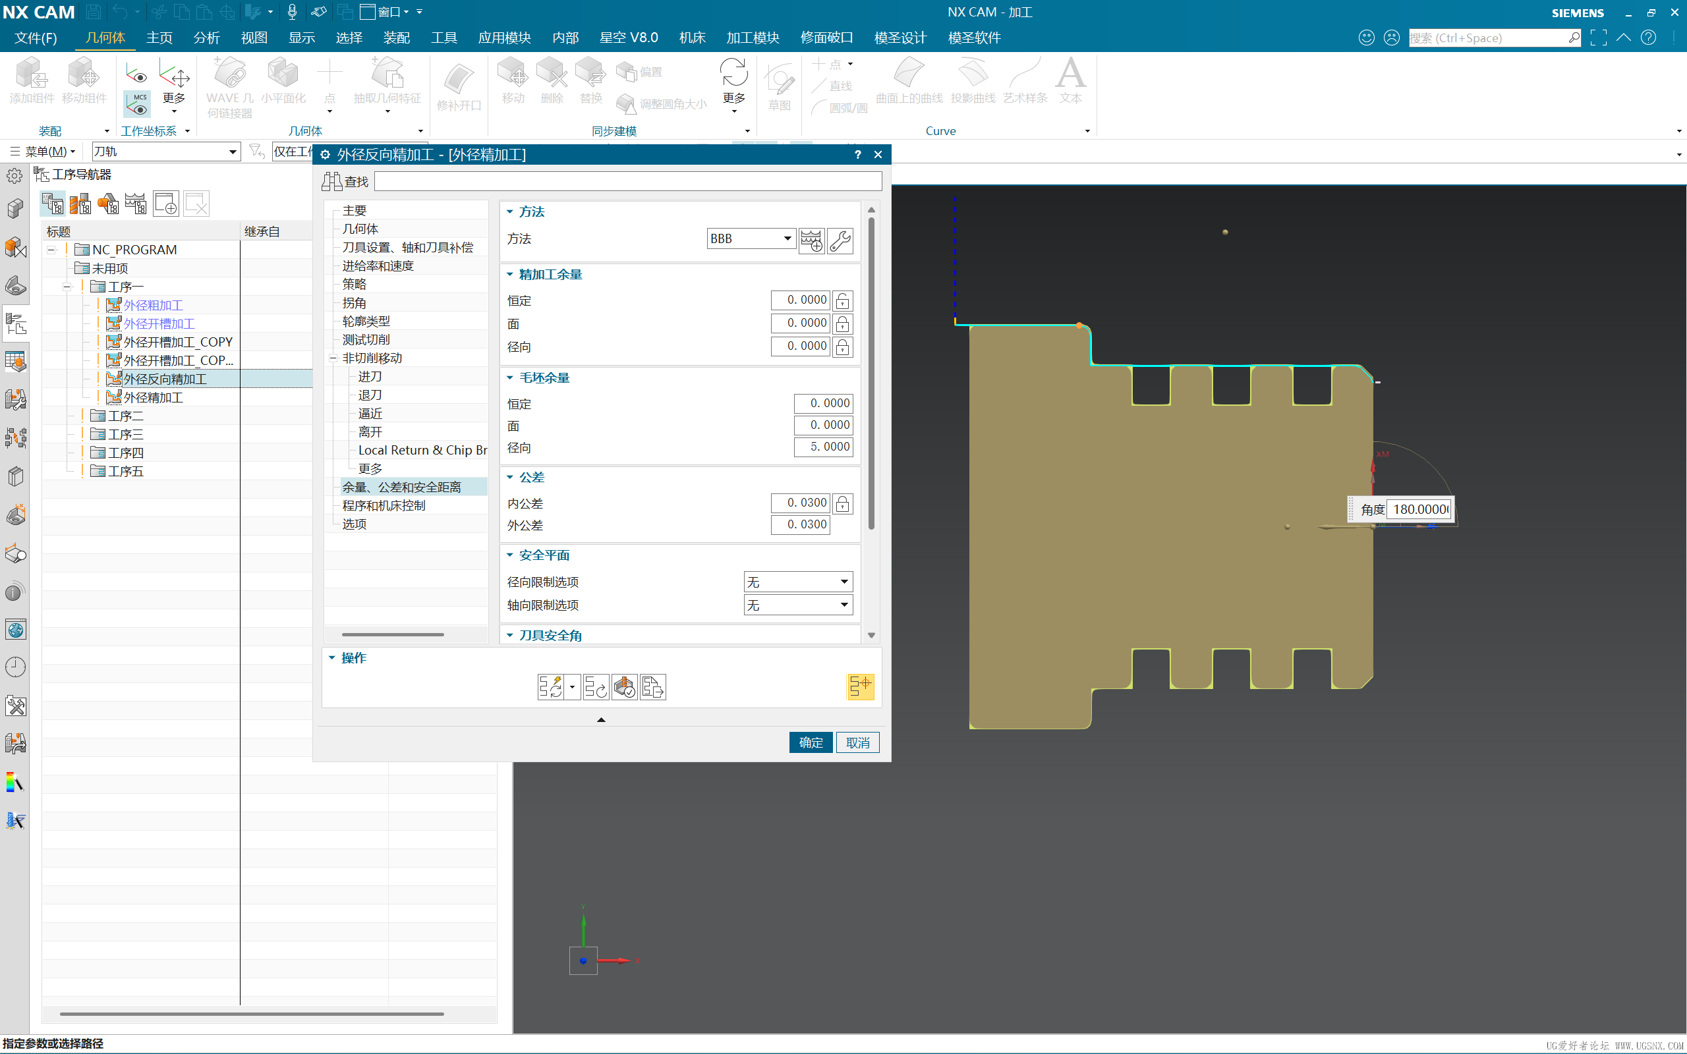Collapse the 毛坯余量 section
Screen dimensions: 1687x1054
coord(510,378)
